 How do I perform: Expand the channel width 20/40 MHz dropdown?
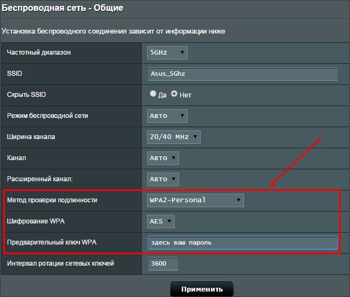pos(174,137)
